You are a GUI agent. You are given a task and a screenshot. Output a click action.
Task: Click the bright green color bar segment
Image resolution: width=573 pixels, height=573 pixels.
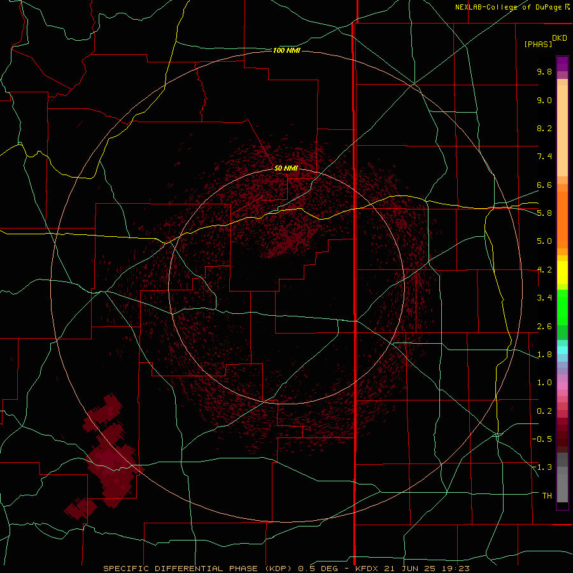(562, 308)
